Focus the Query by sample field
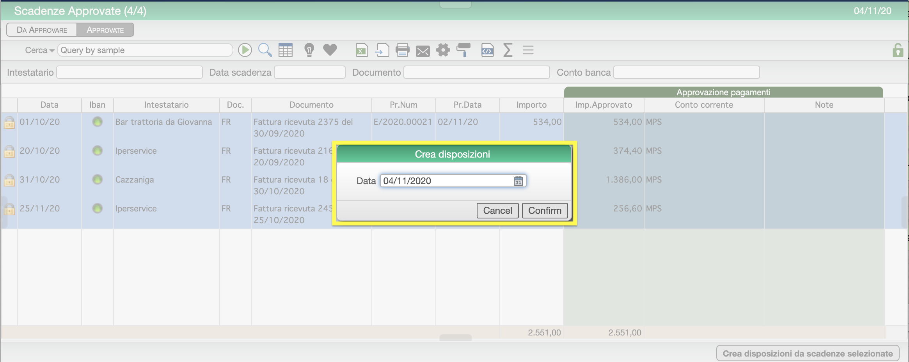This screenshot has height=362, width=909. click(x=145, y=50)
